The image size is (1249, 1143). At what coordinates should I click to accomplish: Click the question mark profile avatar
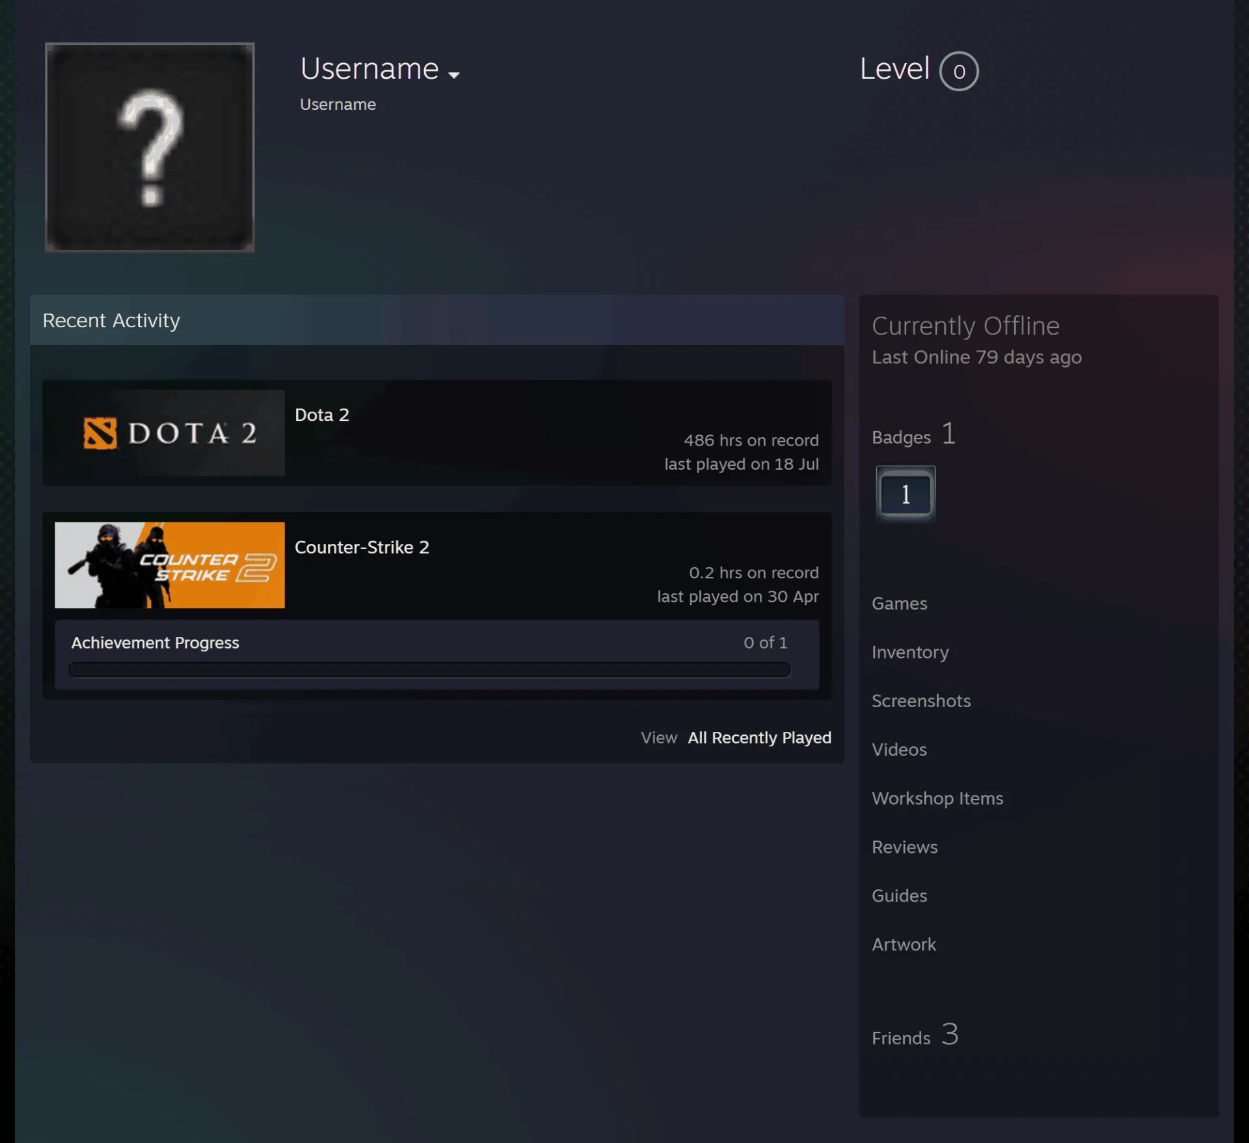click(150, 147)
